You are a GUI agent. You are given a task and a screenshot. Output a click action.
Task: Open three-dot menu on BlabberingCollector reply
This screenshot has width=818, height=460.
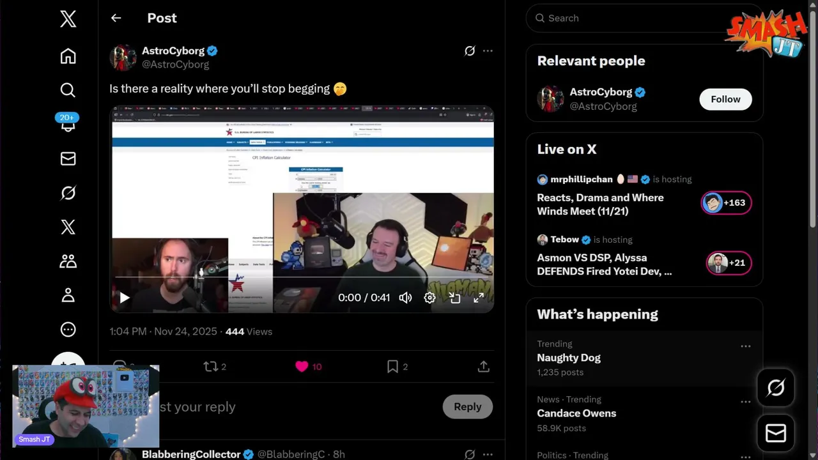pyautogui.click(x=488, y=454)
